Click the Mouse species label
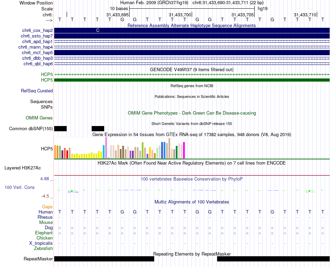Screen dimensions: 330x267 click(46, 223)
